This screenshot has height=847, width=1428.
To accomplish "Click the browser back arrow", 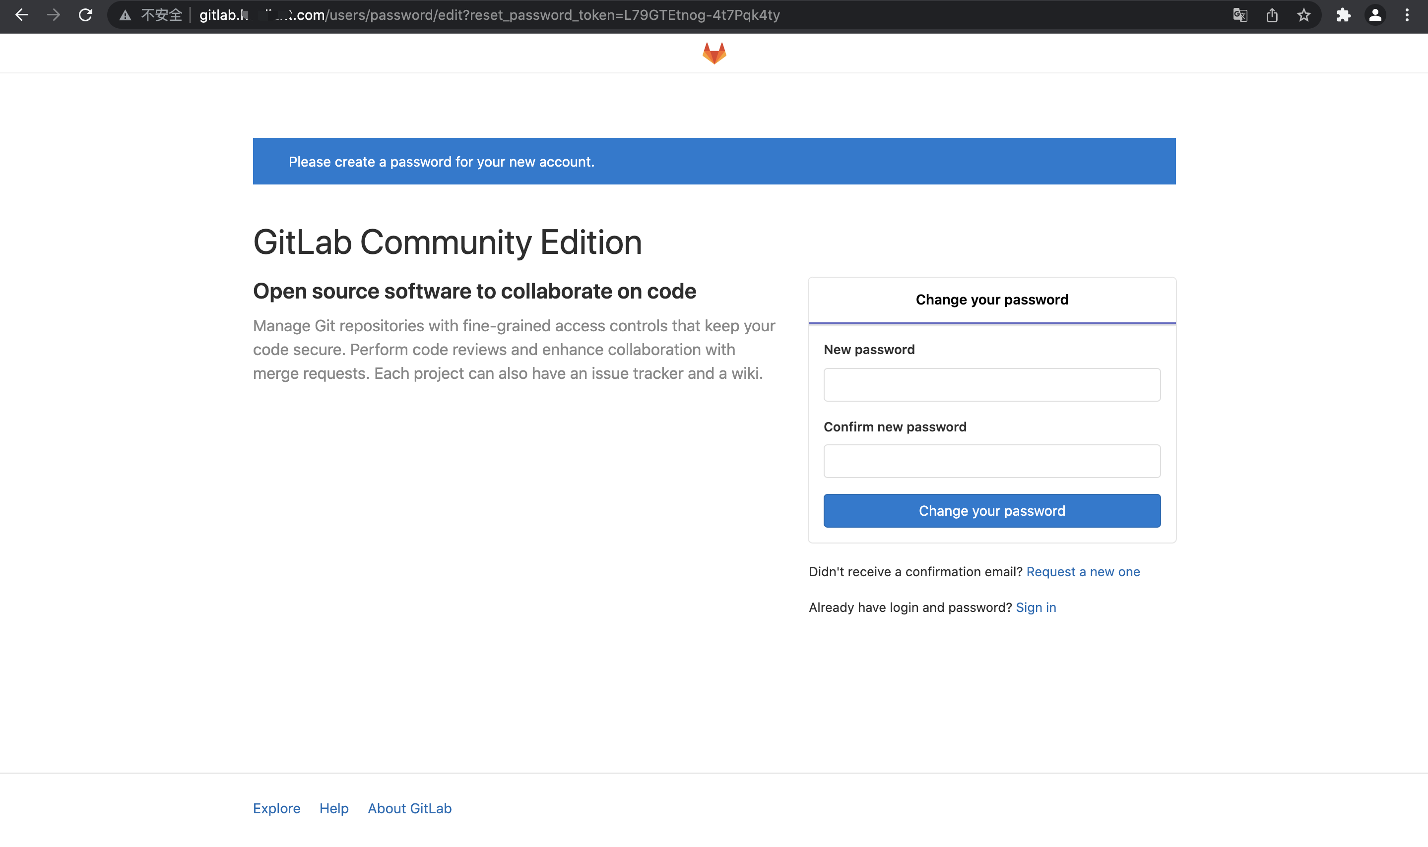I will 22,15.
